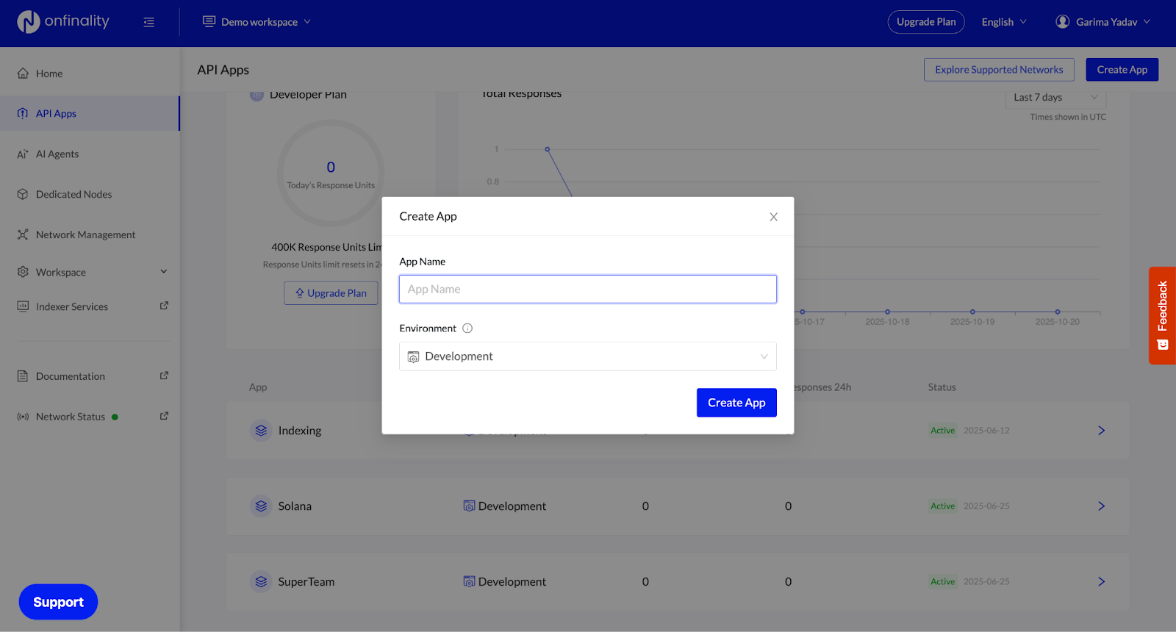Click the Indexer Services chart icon

pyautogui.click(x=23, y=306)
